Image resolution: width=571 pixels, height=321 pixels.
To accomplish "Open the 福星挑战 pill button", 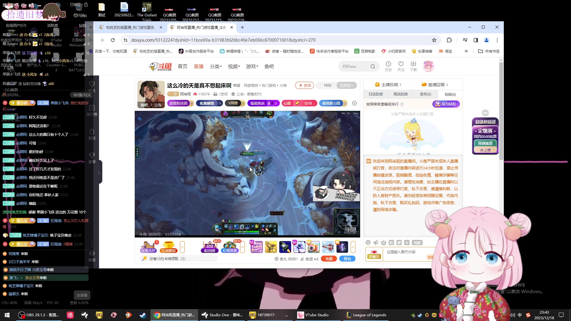I will (263, 103).
